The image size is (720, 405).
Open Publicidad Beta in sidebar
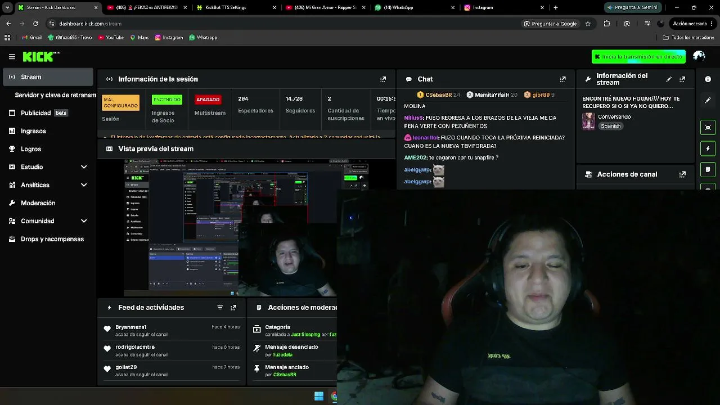tap(48, 113)
